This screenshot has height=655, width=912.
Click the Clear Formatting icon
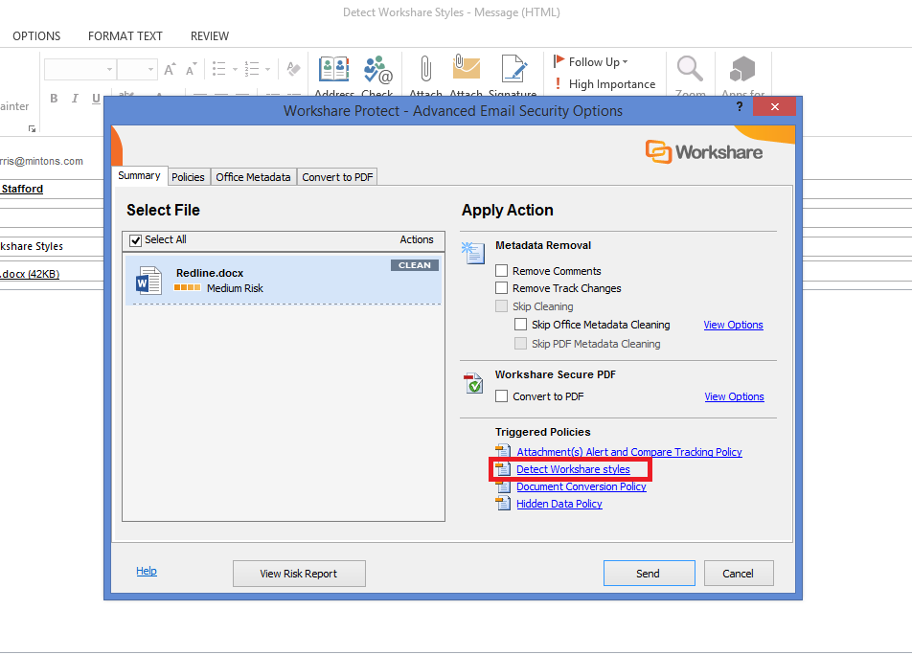(294, 69)
